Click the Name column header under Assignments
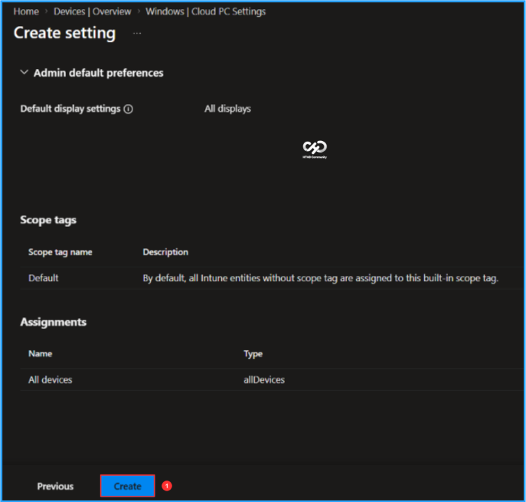 coord(41,353)
